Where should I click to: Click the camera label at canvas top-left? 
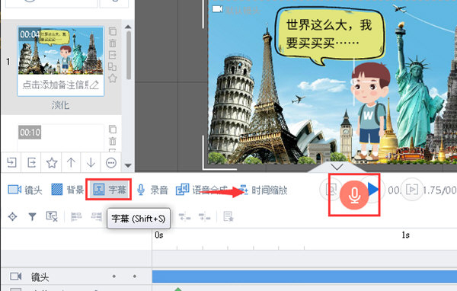pyautogui.click(x=235, y=10)
